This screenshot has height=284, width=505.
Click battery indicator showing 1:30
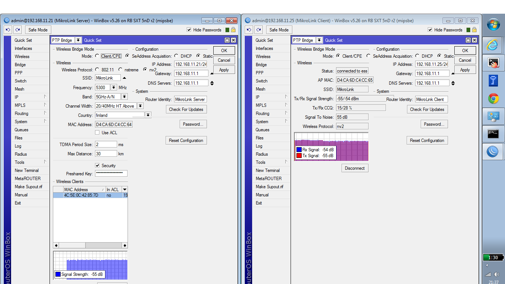(x=493, y=257)
